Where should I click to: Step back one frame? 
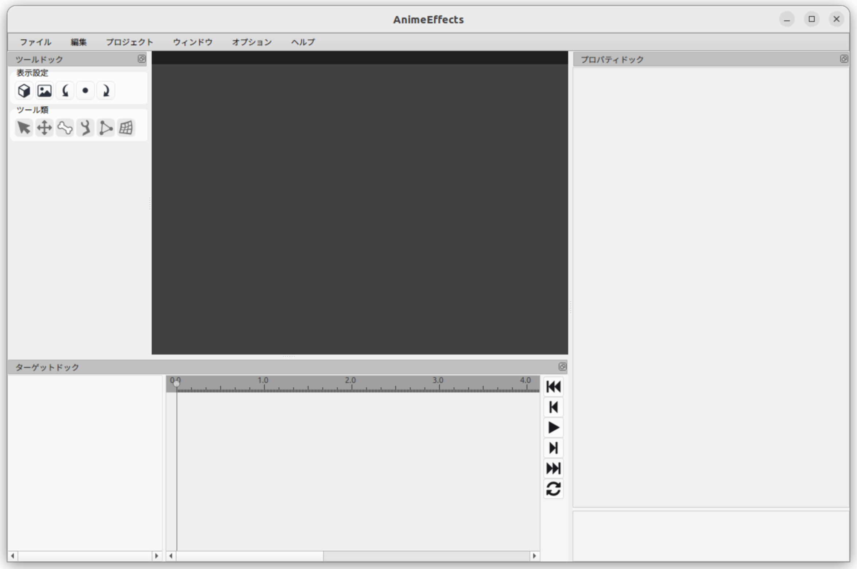tap(553, 407)
